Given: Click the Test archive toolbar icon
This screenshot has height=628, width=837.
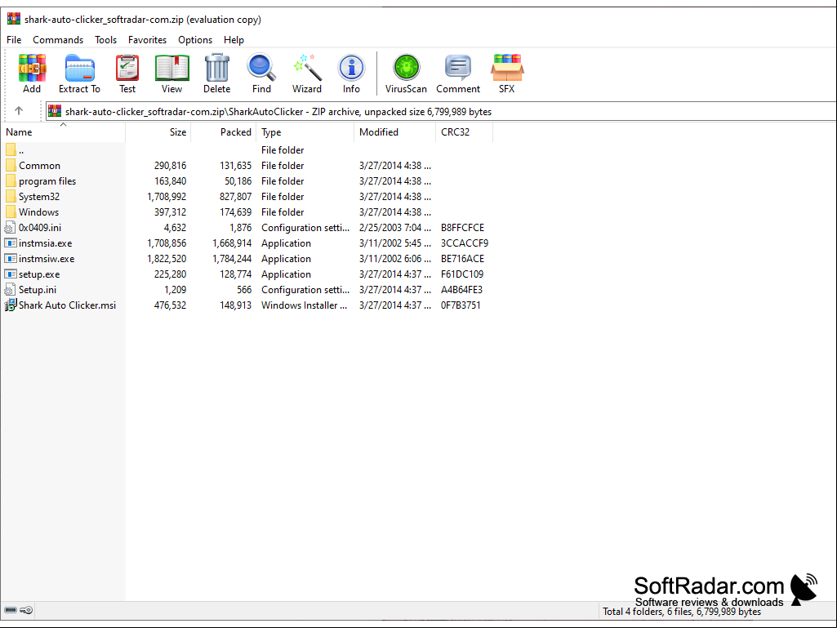Looking at the screenshot, I should click(x=127, y=68).
